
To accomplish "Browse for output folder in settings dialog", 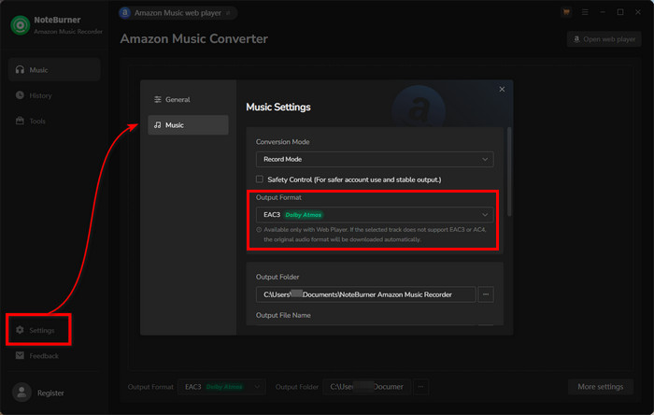I will tap(486, 294).
